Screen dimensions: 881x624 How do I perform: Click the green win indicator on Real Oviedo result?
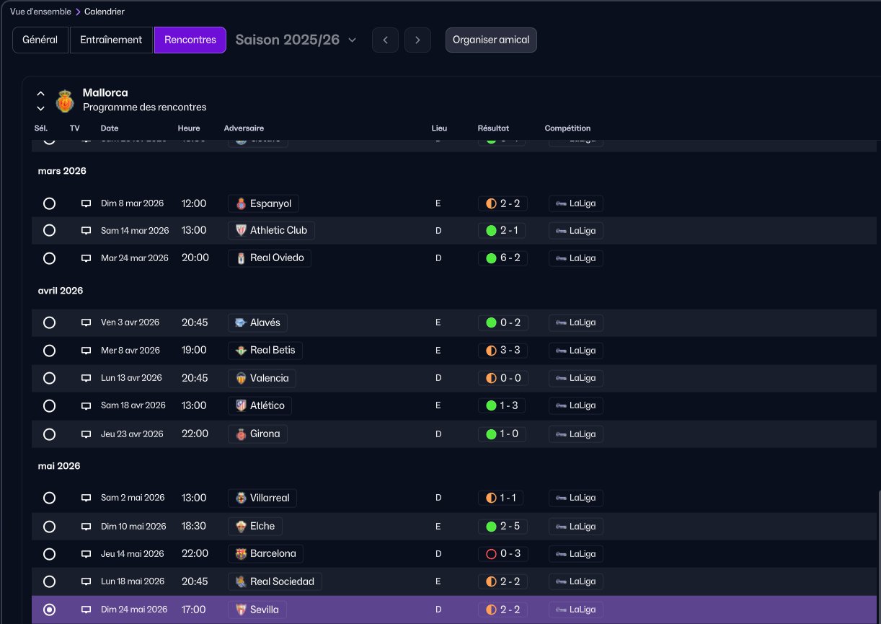[x=491, y=258]
